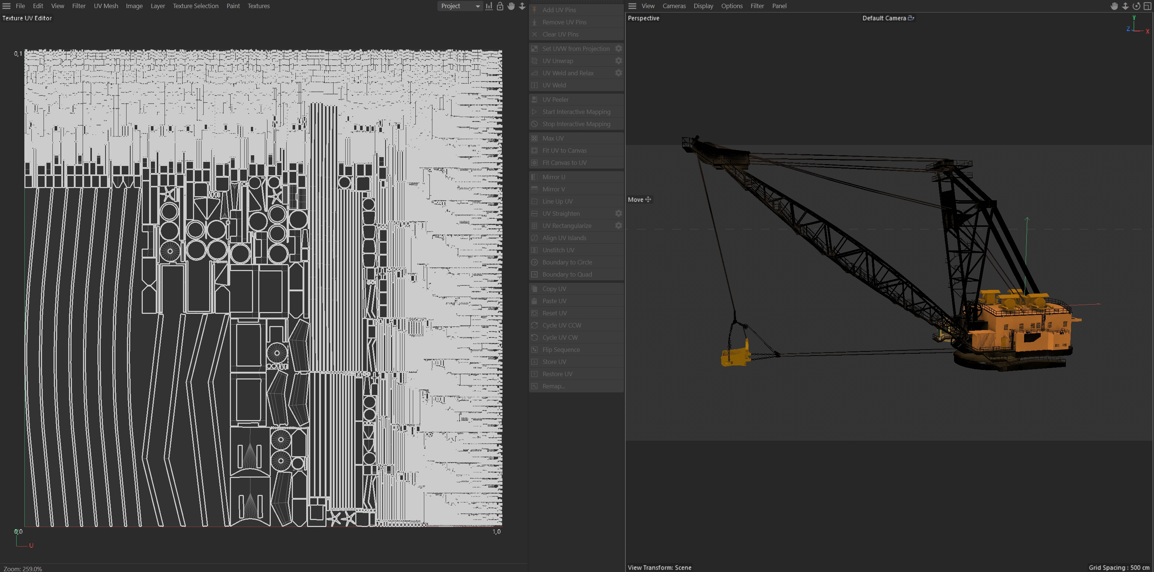Open UV Unwrap settings gear

[618, 60]
